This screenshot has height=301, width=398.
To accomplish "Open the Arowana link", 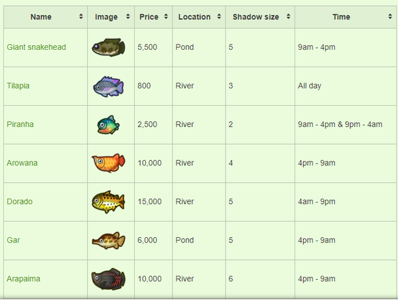I will [x=22, y=163].
